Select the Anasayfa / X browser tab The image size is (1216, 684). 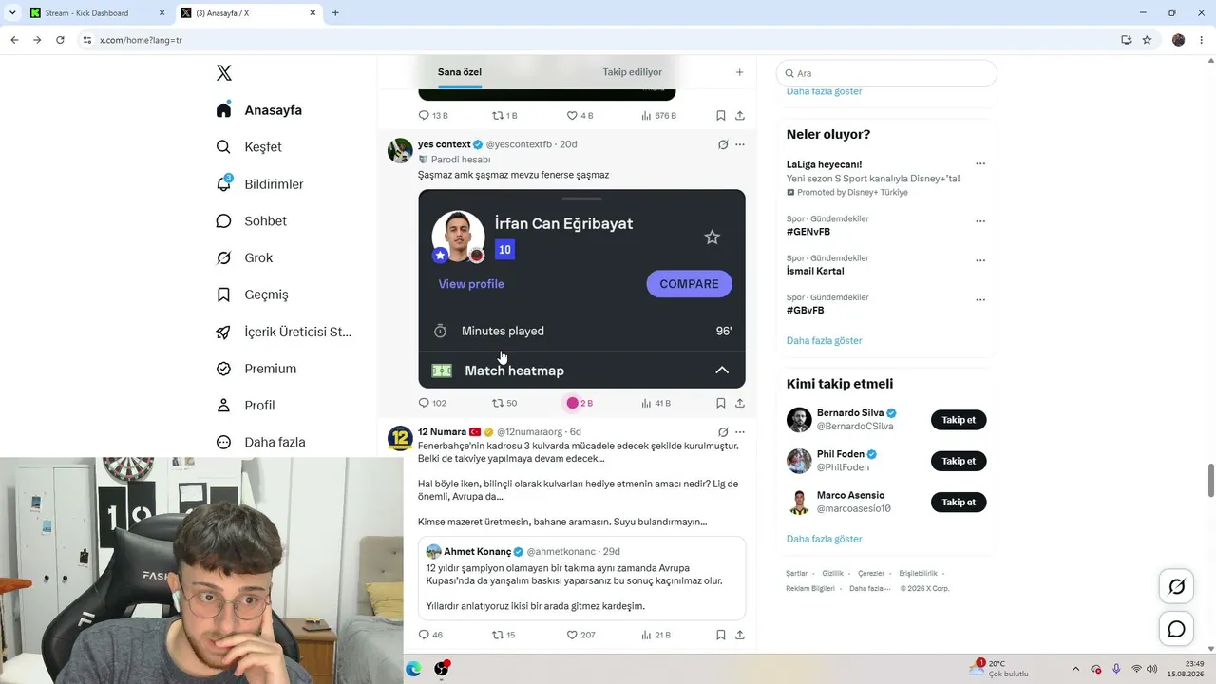[249, 13]
